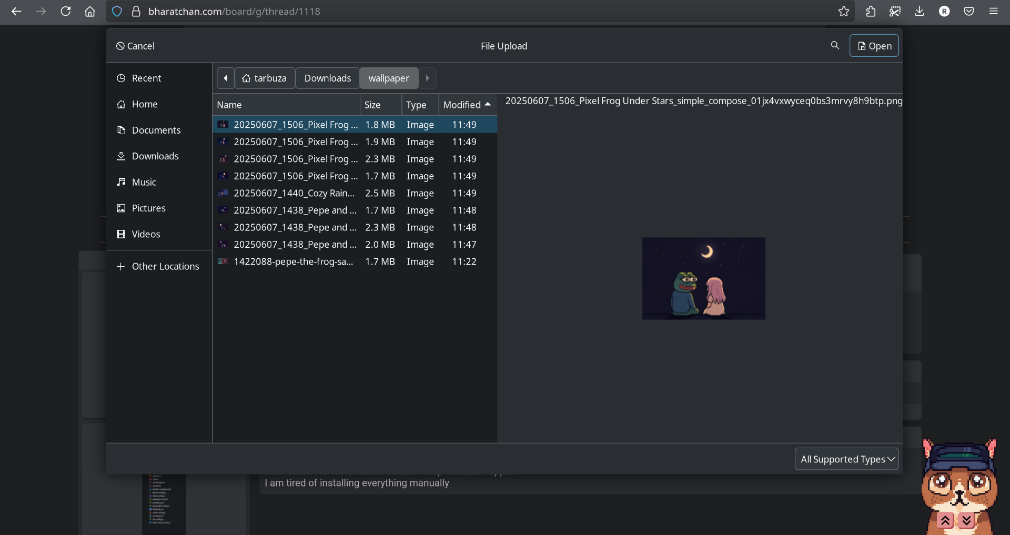
Task: Go to the Downloads folder in the path bar
Action: point(327,78)
